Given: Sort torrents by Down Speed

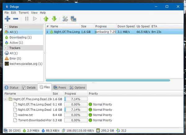Looking at the screenshot, I should tap(126, 26).
